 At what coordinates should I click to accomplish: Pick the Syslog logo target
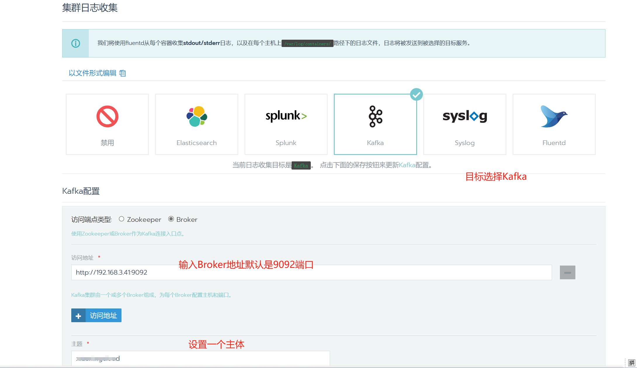tap(464, 116)
